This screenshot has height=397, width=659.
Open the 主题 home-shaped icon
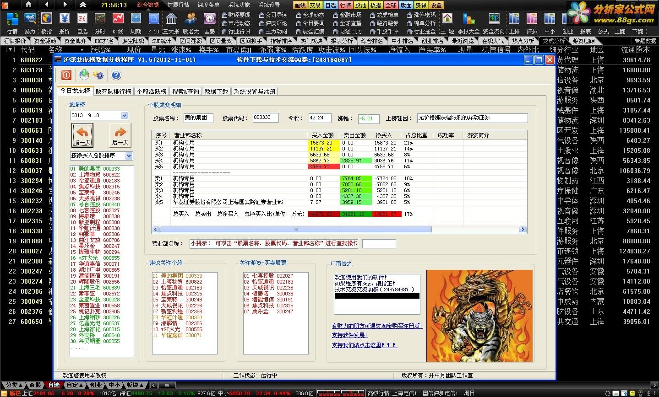[447, 22]
